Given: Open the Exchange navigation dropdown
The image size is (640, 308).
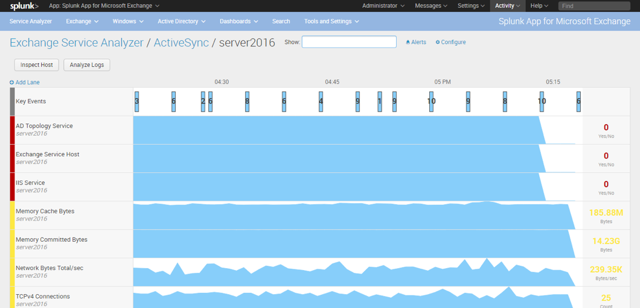Looking at the screenshot, I should coord(83,21).
